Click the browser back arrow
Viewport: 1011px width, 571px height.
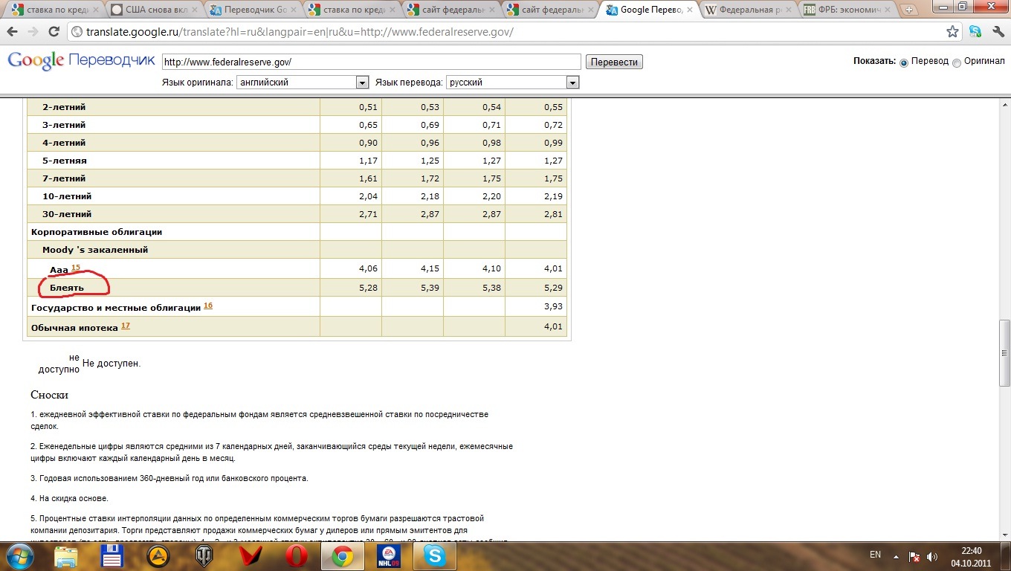[13, 32]
